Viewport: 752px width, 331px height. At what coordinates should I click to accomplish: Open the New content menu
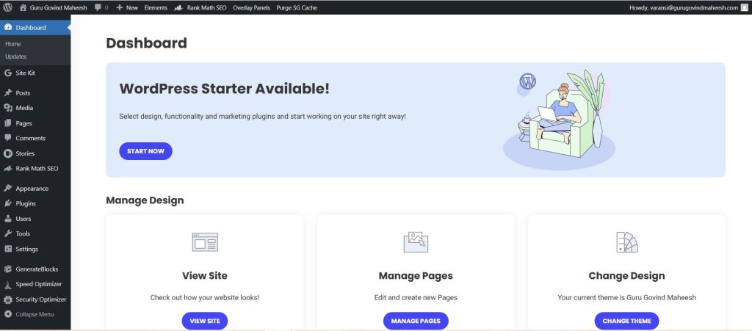coord(132,7)
